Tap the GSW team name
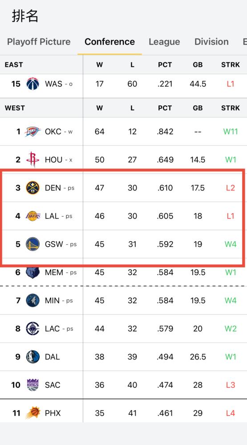This screenshot has width=247, height=445. click(x=54, y=244)
